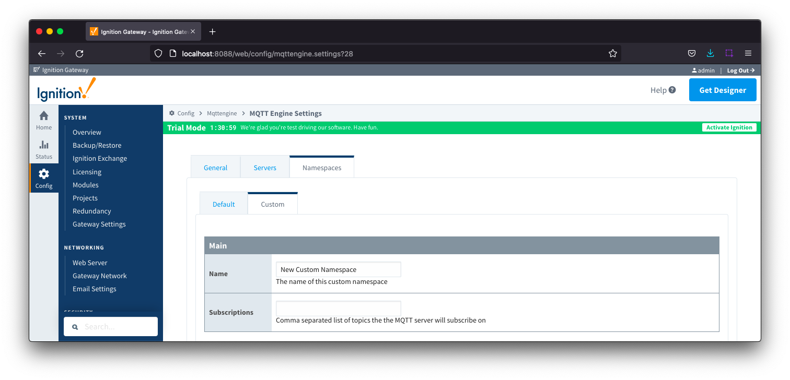Click the browser address bar URL

(x=268, y=53)
